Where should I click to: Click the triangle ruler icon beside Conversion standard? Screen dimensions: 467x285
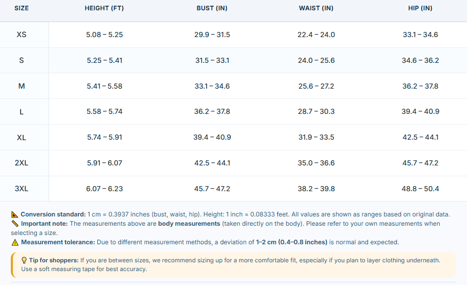(14, 214)
